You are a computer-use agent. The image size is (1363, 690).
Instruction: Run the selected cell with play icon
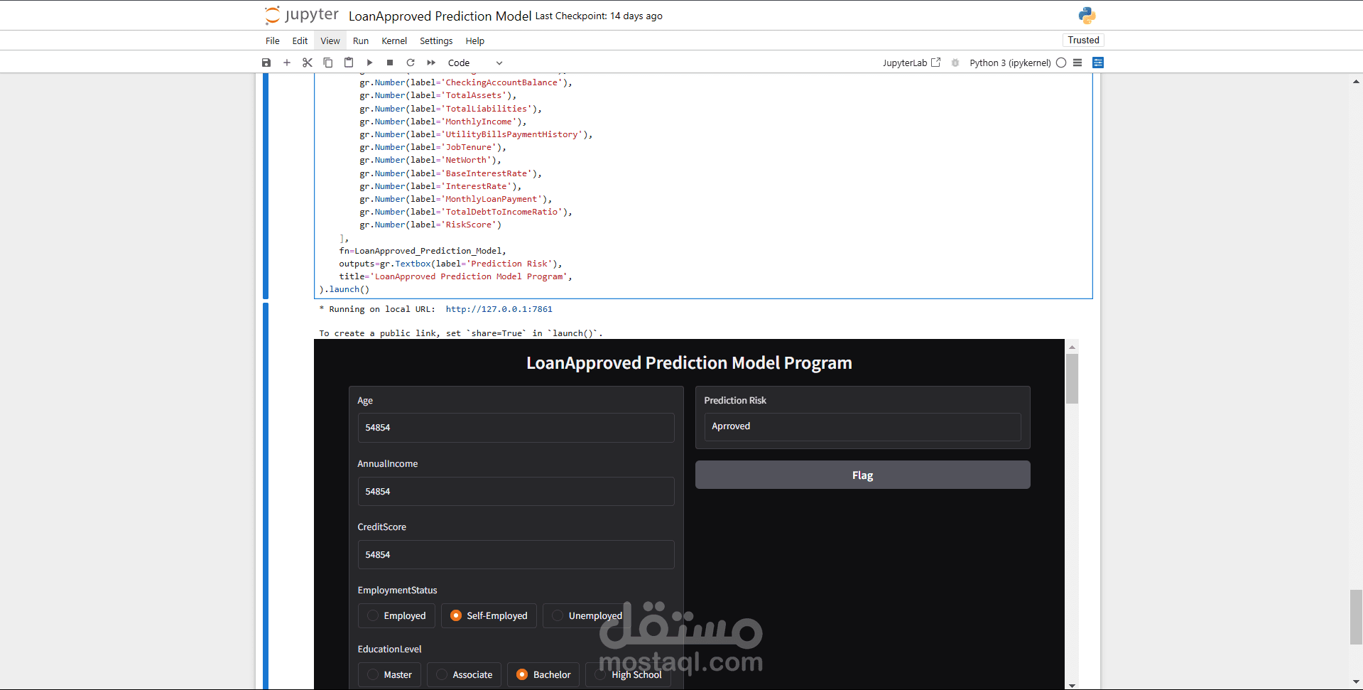[x=369, y=63]
